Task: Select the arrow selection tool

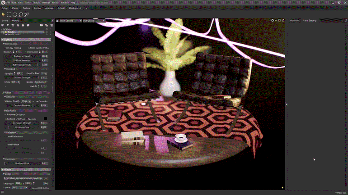Action: [4, 14]
